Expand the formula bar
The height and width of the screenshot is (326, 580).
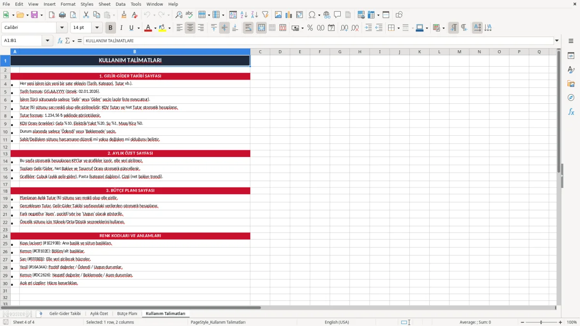[x=557, y=41]
